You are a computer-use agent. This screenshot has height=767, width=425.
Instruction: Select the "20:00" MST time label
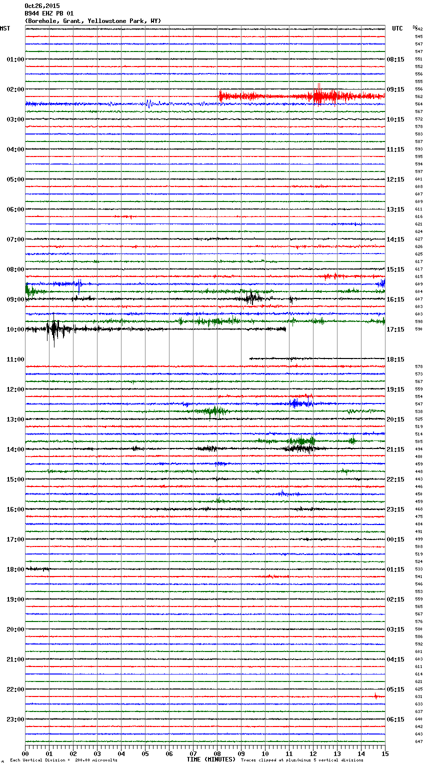(15, 629)
